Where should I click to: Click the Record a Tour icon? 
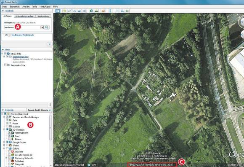[x=85, y=11]
